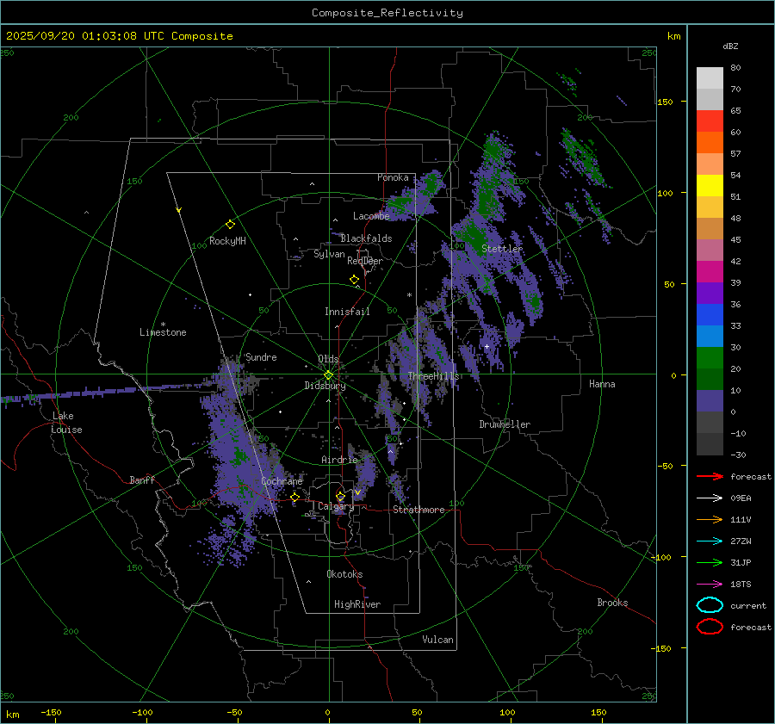Screen dimensions: 775x724
Task: Click the red forecast ellipse icon
Action: click(710, 627)
